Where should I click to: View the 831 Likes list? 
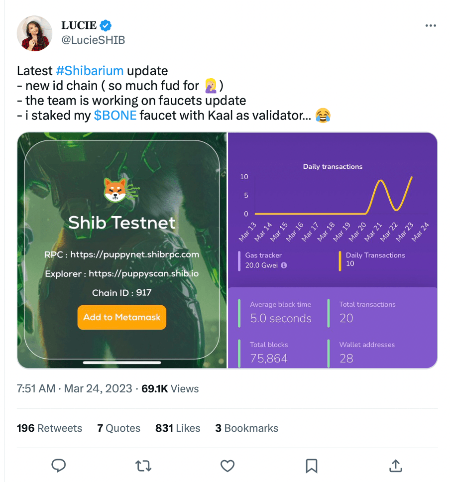[x=178, y=428]
